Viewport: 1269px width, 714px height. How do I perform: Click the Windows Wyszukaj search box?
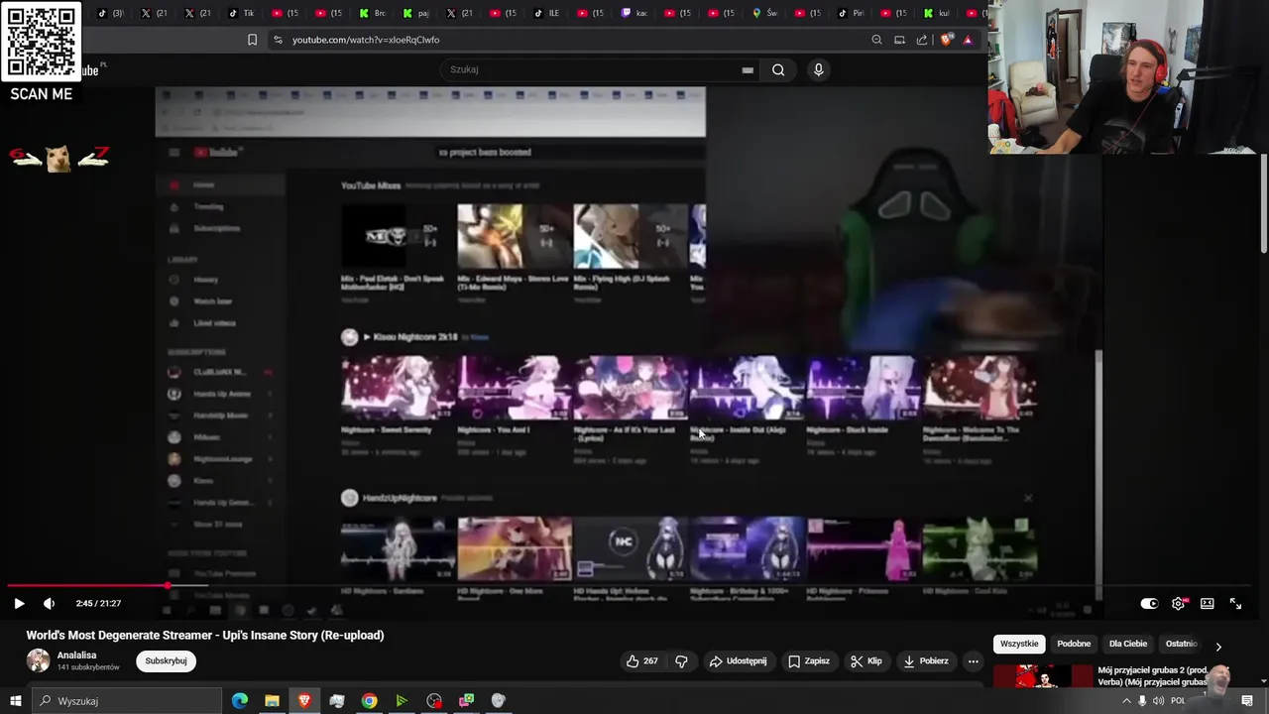127,701
